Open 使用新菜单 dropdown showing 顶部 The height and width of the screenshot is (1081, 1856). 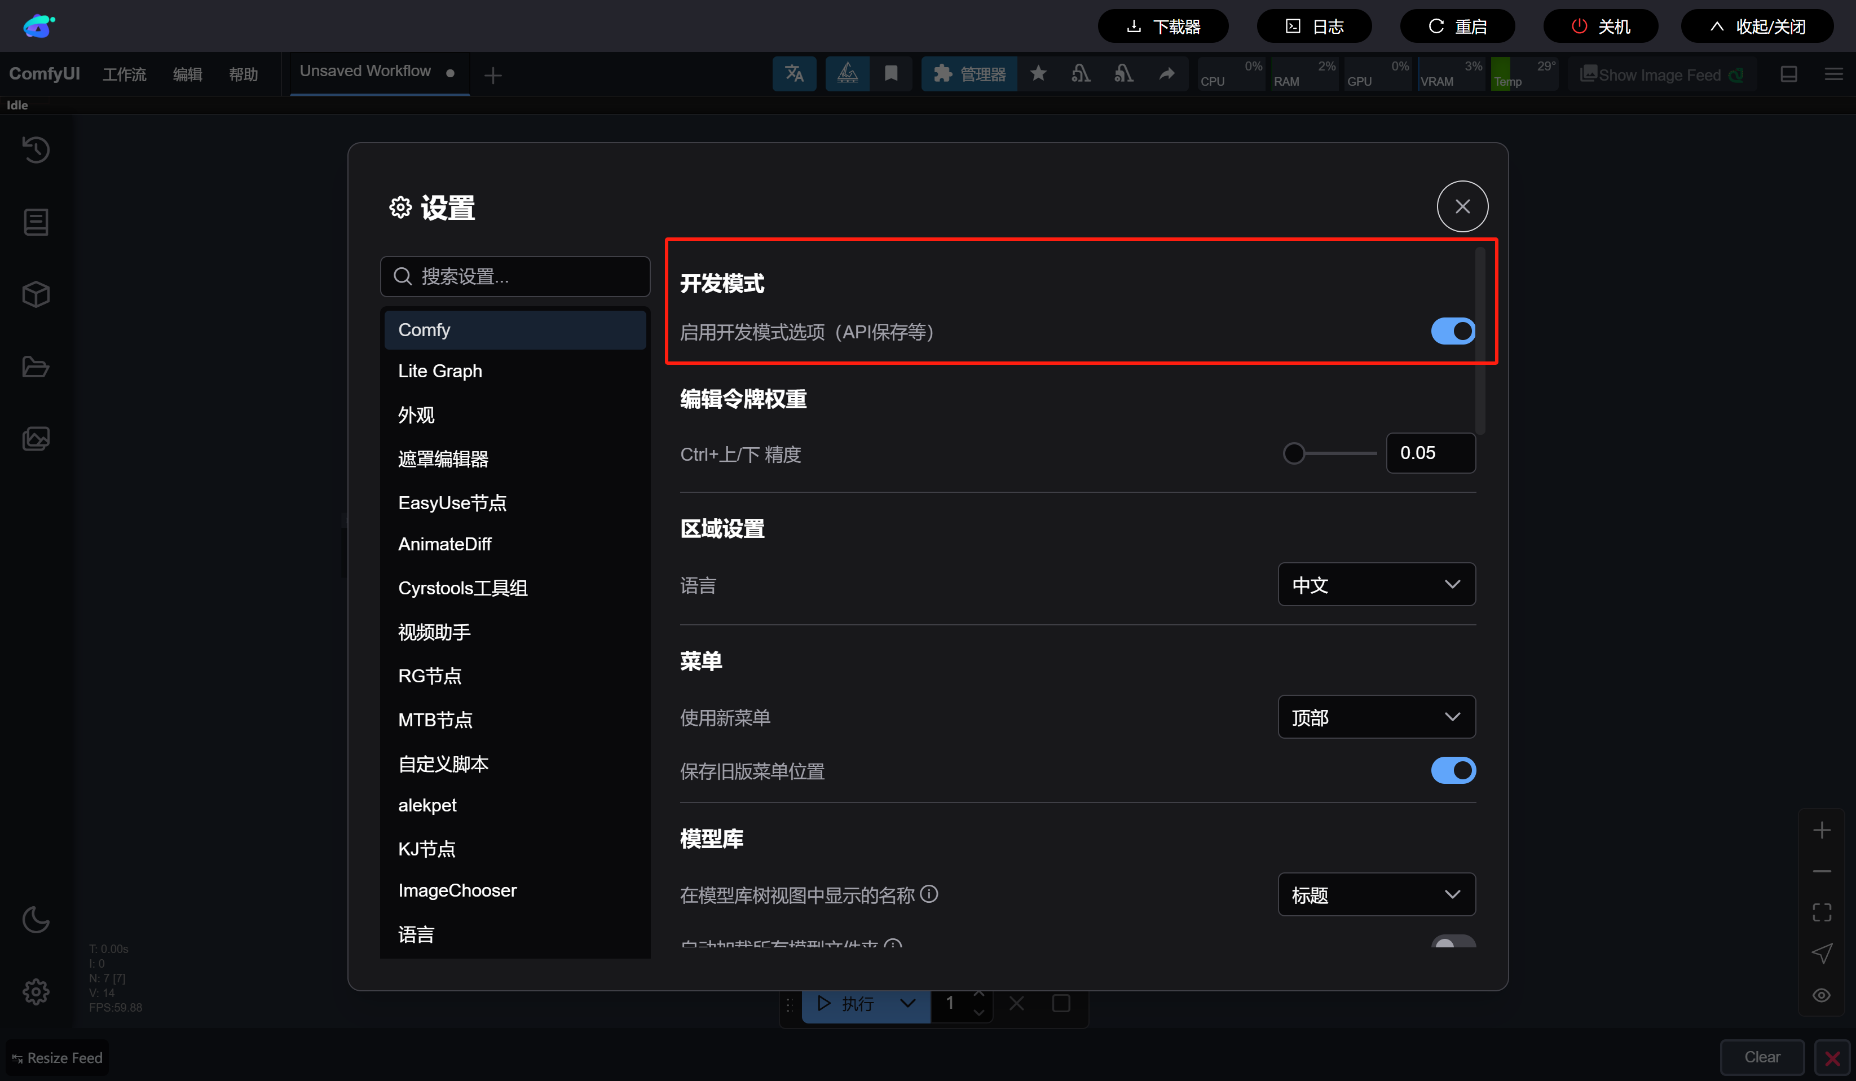click(1377, 717)
